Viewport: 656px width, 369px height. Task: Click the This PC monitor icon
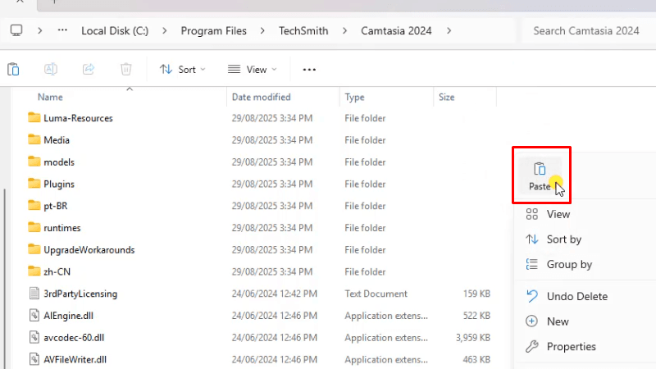16,31
